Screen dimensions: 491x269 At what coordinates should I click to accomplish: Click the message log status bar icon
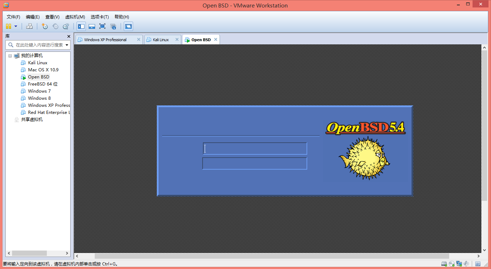click(478, 264)
